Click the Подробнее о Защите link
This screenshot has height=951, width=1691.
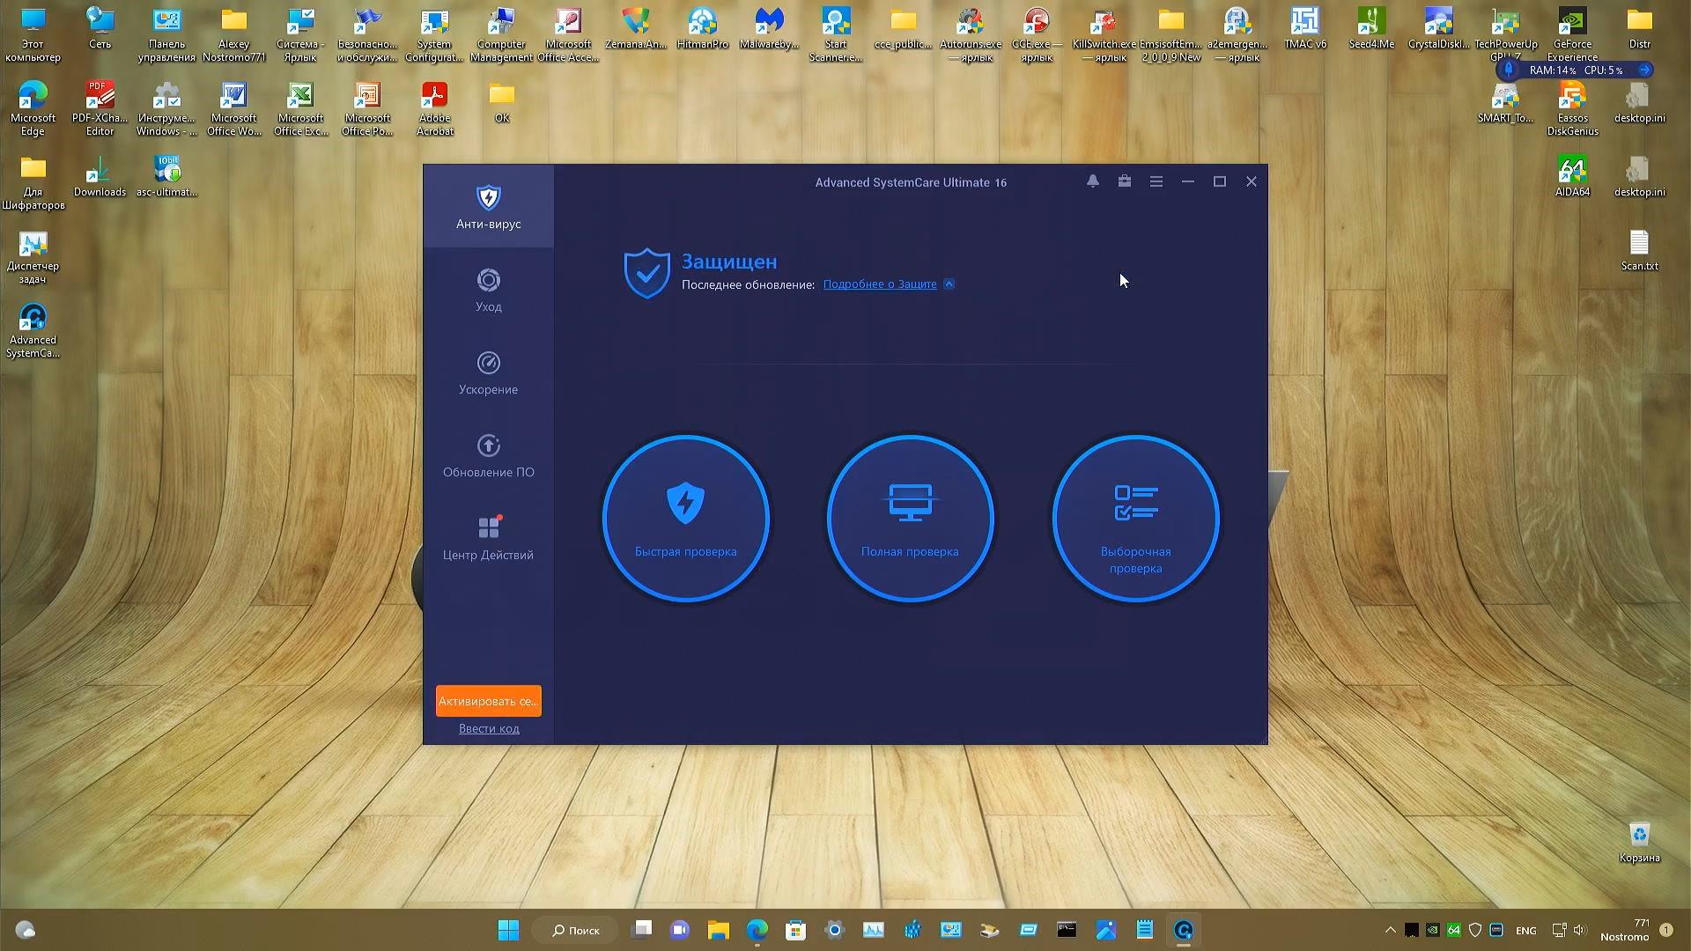pyautogui.click(x=879, y=284)
